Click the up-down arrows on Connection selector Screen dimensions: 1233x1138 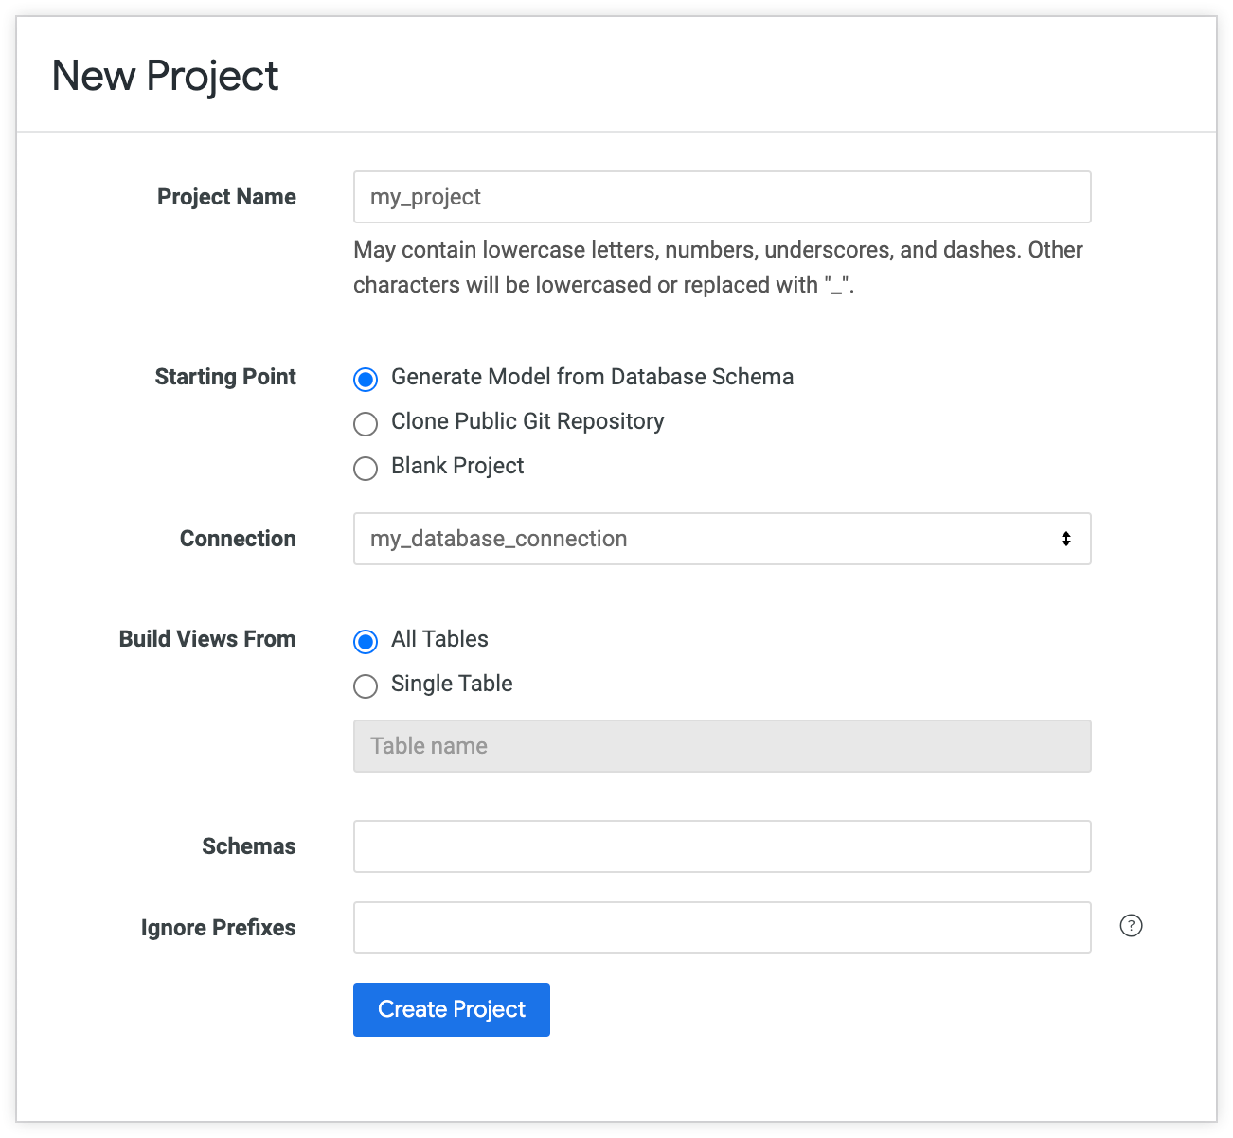coord(1066,539)
